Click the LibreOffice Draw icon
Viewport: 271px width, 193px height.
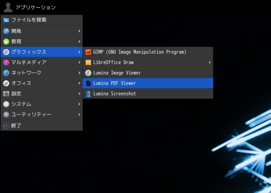(x=88, y=63)
